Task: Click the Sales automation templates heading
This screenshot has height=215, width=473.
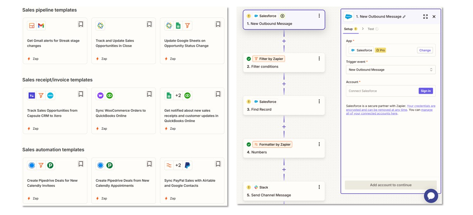Action: point(53,150)
